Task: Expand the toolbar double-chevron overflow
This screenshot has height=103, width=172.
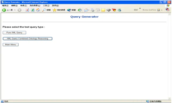Action: tap(140, 8)
